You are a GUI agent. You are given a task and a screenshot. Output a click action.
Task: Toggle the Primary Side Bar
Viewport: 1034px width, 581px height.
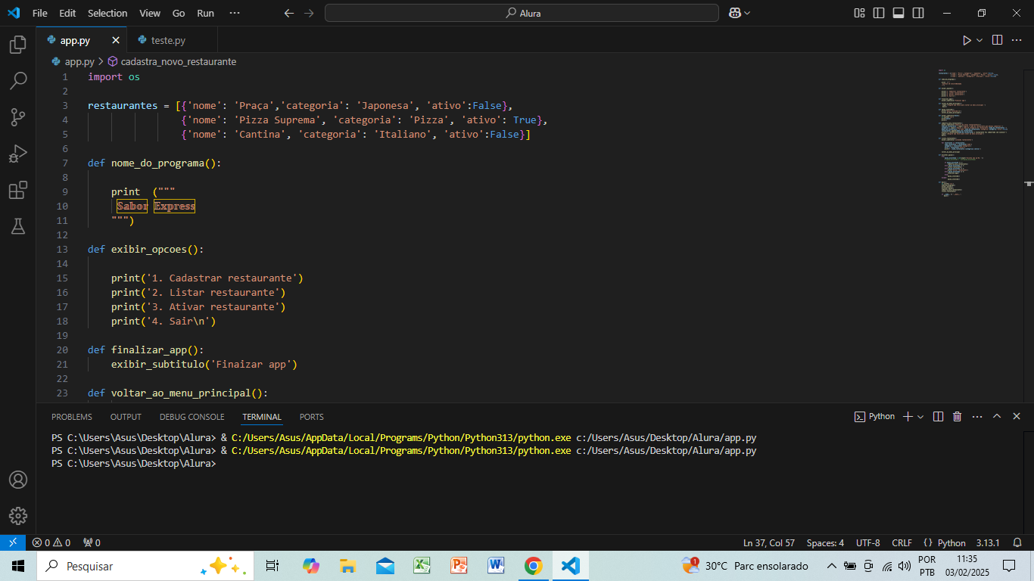[879, 13]
